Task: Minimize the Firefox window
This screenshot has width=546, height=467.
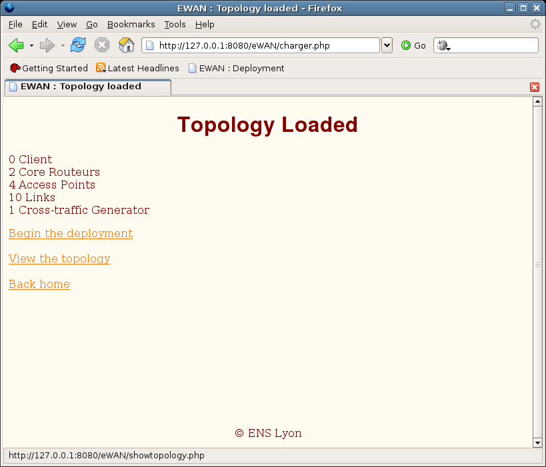Action: pos(510,8)
